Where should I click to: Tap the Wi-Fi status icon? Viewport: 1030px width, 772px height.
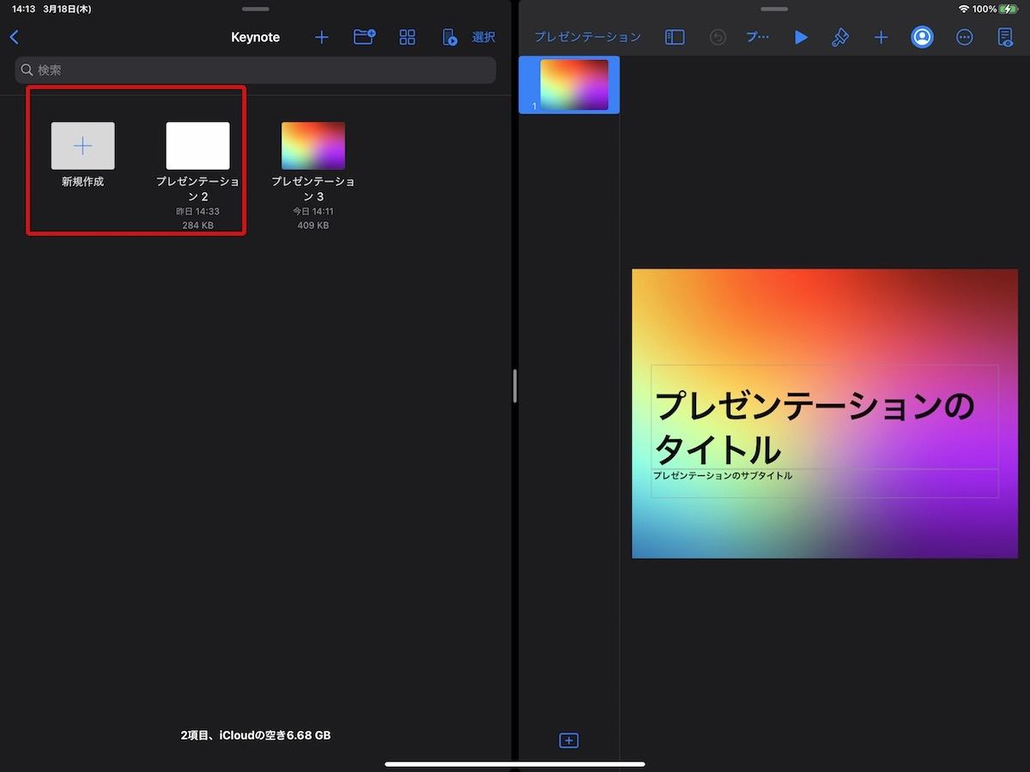point(964,9)
